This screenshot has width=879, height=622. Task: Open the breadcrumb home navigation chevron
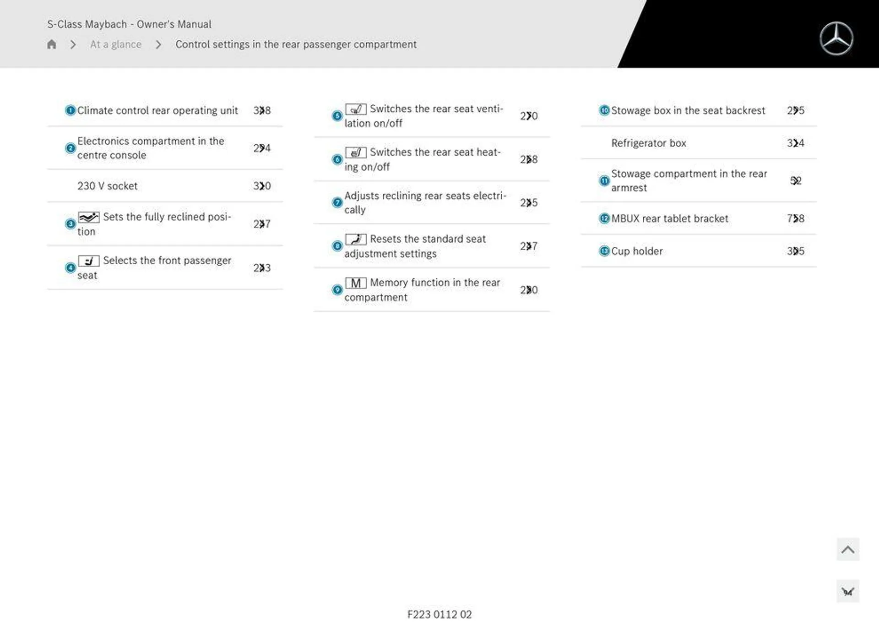(73, 44)
